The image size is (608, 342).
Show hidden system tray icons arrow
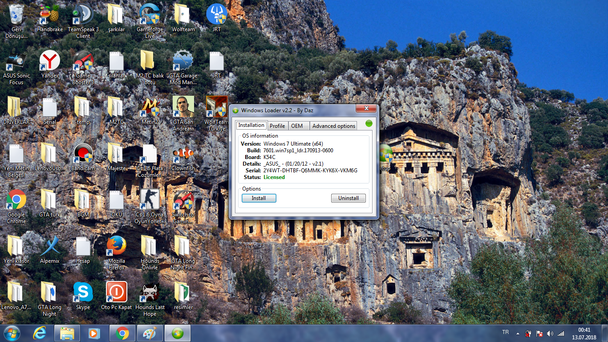coord(518,333)
